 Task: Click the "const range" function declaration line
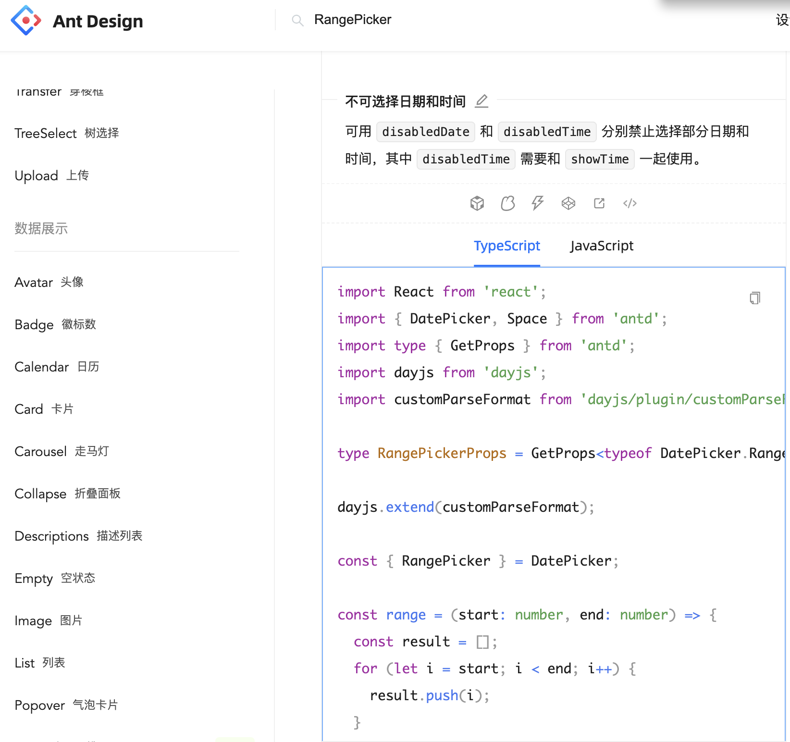coord(528,615)
